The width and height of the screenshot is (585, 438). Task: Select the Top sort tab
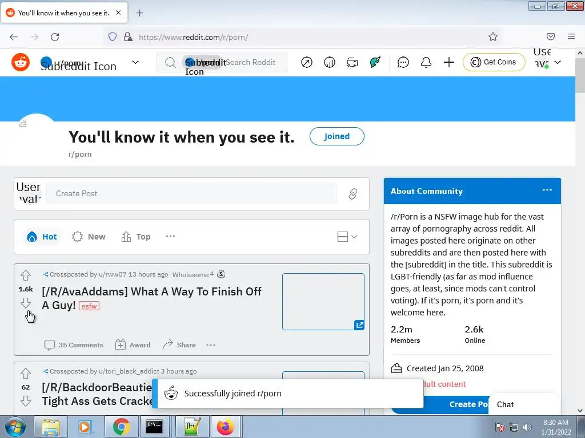point(136,237)
